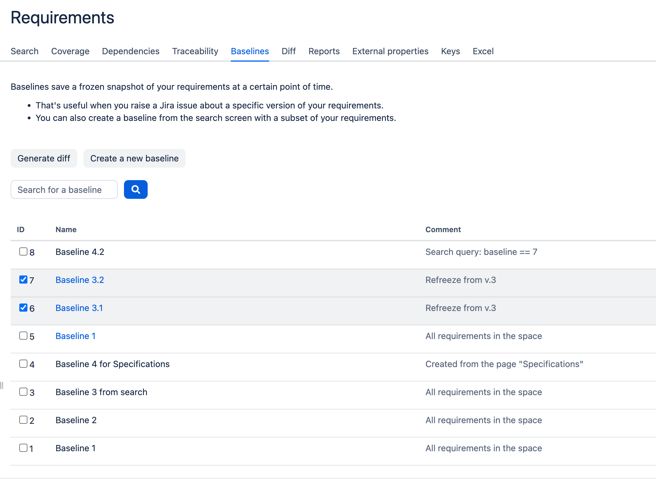Click Create a new baseline button

[x=134, y=158]
